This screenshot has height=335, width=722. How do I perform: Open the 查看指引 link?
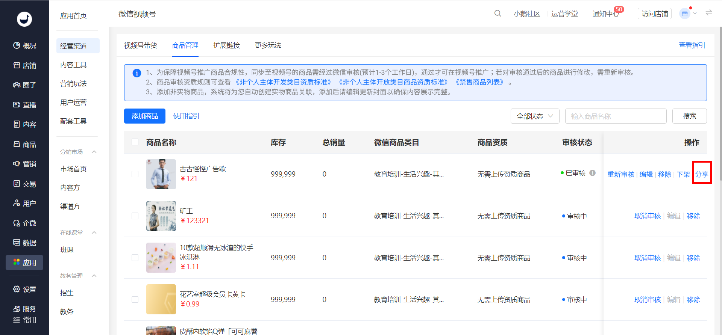click(692, 45)
